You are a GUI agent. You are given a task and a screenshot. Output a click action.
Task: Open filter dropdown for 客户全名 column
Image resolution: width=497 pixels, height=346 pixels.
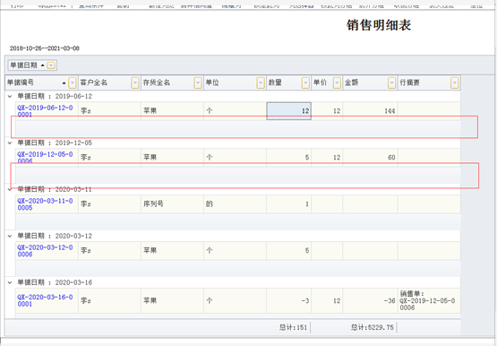pos(135,82)
